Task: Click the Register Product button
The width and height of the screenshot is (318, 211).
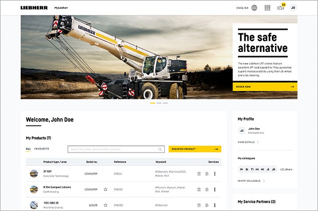Action: click(195, 149)
